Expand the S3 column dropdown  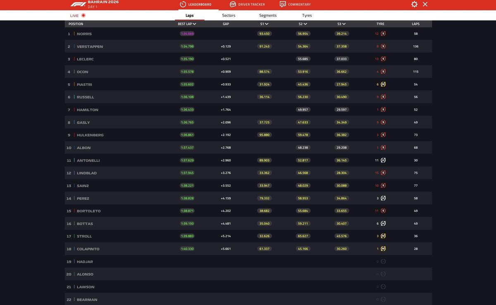pos(341,24)
